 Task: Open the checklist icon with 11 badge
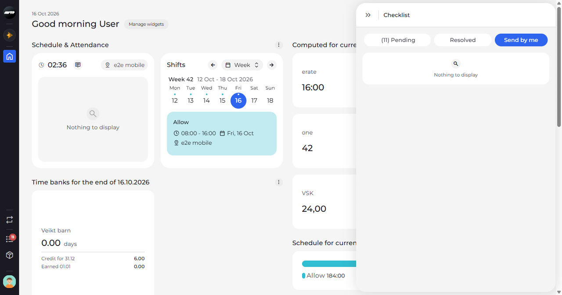point(10,238)
